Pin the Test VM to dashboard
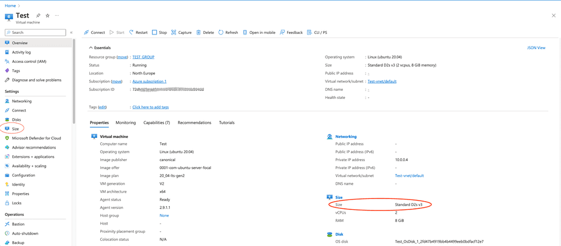Image resolution: width=561 pixels, height=246 pixels. [x=38, y=16]
